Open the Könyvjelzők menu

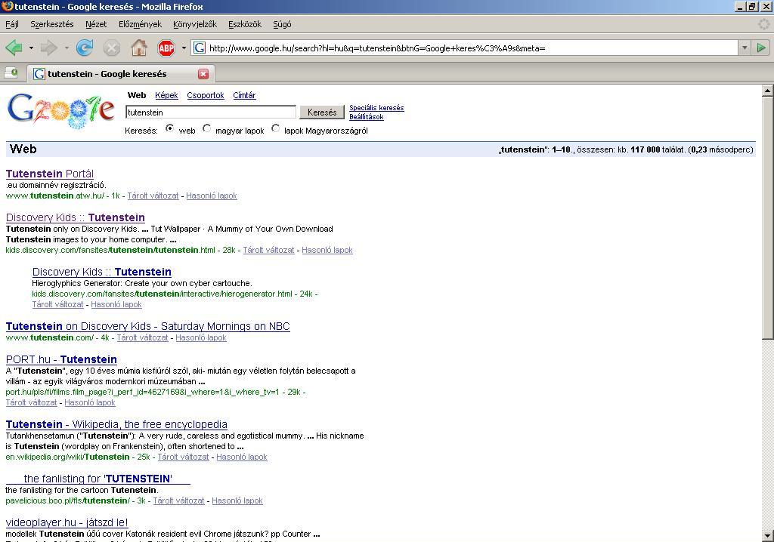point(195,24)
